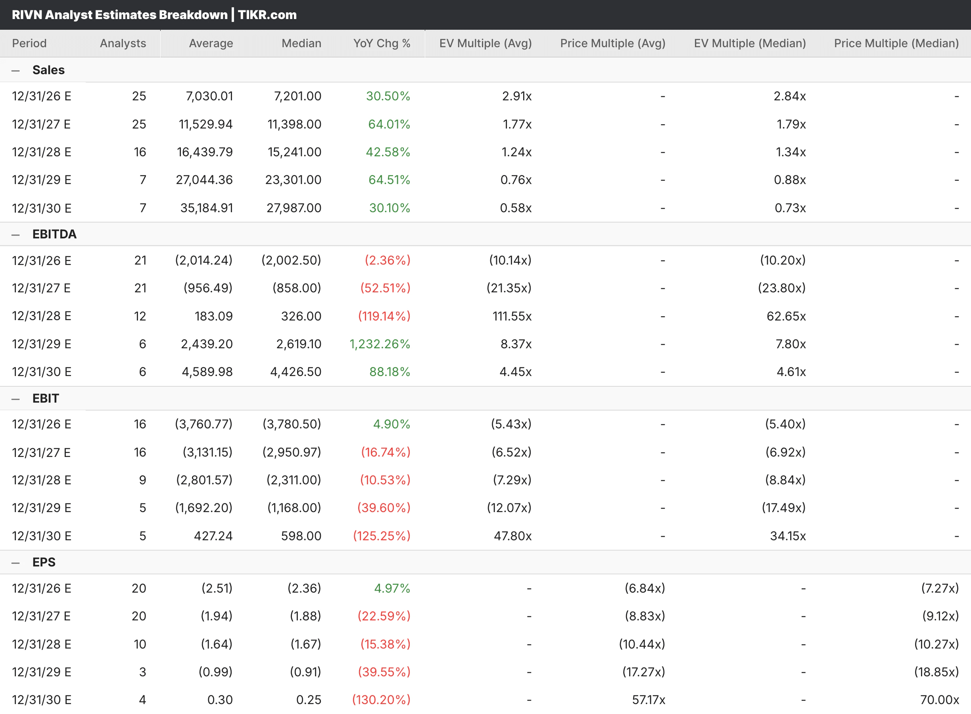
Task: Select the 1,232.26% YoY change cell
Action: (380, 344)
